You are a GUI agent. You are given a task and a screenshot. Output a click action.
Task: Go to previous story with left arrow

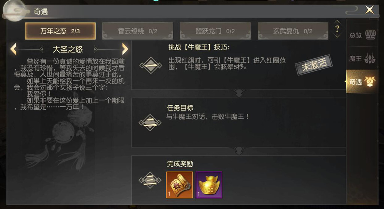13,49
